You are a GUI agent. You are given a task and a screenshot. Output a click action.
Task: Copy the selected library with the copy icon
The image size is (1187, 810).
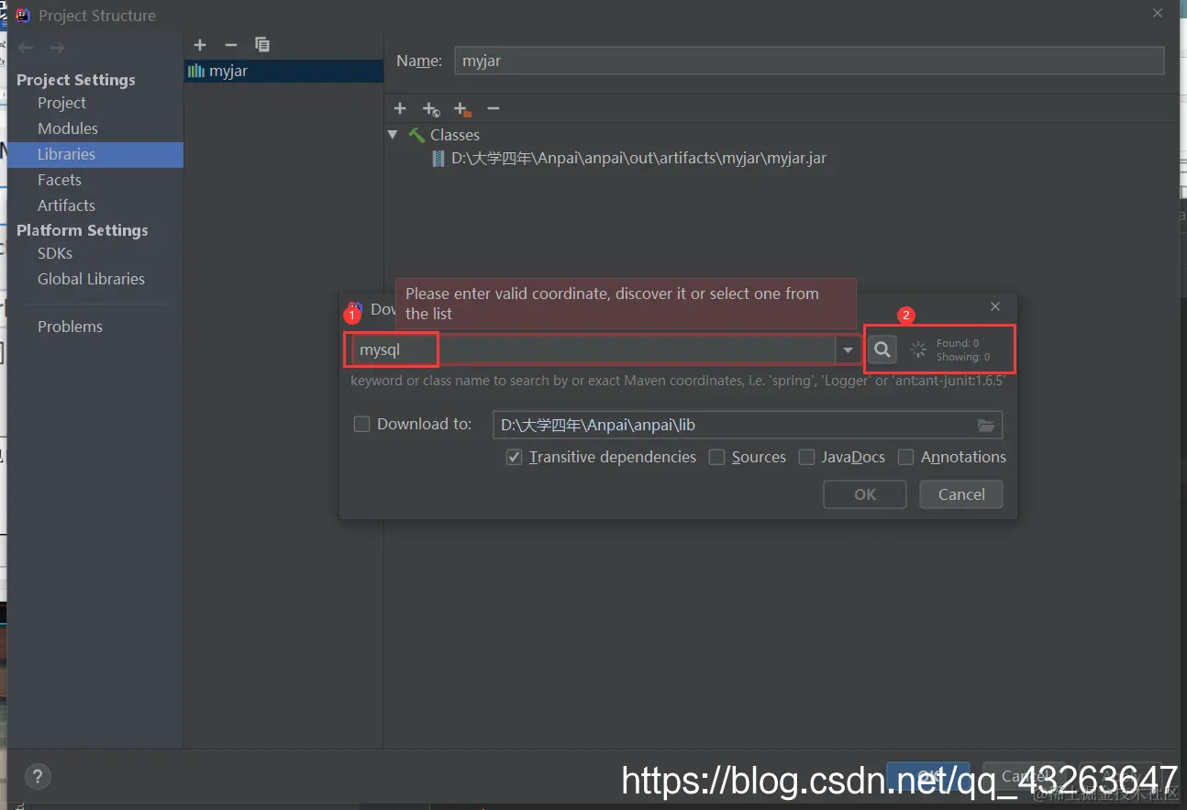(262, 44)
